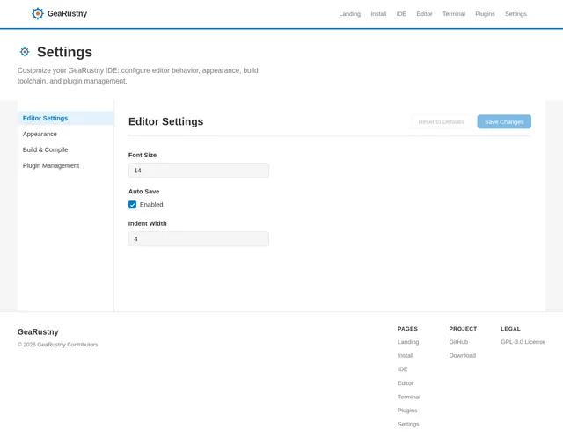
Task: Click the Enabled label text
Action: pos(151,205)
